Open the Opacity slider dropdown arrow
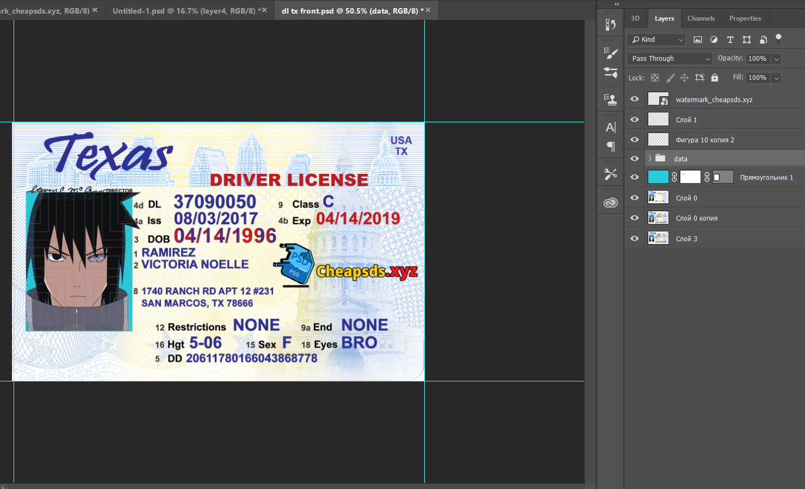This screenshot has height=489, width=805. [777, 59]
